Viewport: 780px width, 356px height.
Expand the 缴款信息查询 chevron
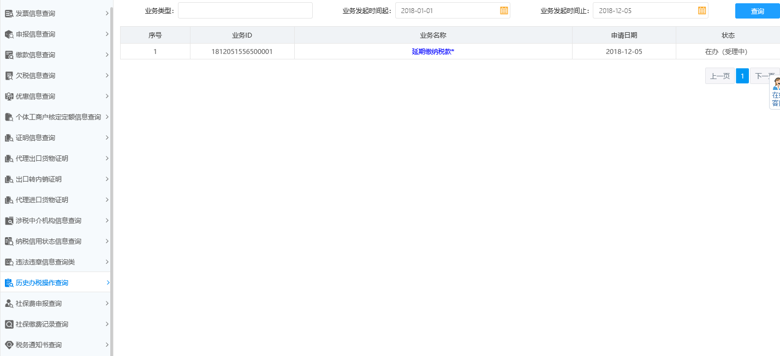(x=107, y=55)
